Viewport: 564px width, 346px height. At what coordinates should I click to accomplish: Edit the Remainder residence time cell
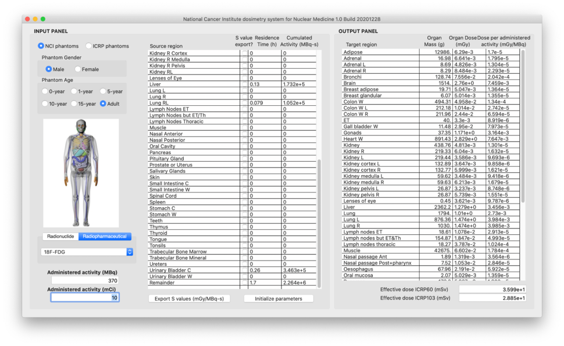pyautogui.click(x=265, y=283)
